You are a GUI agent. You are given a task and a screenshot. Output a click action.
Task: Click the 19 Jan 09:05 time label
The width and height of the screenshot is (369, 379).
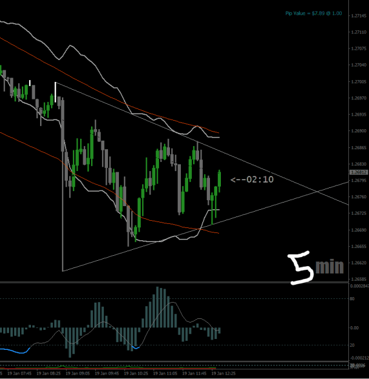[78, 374]
